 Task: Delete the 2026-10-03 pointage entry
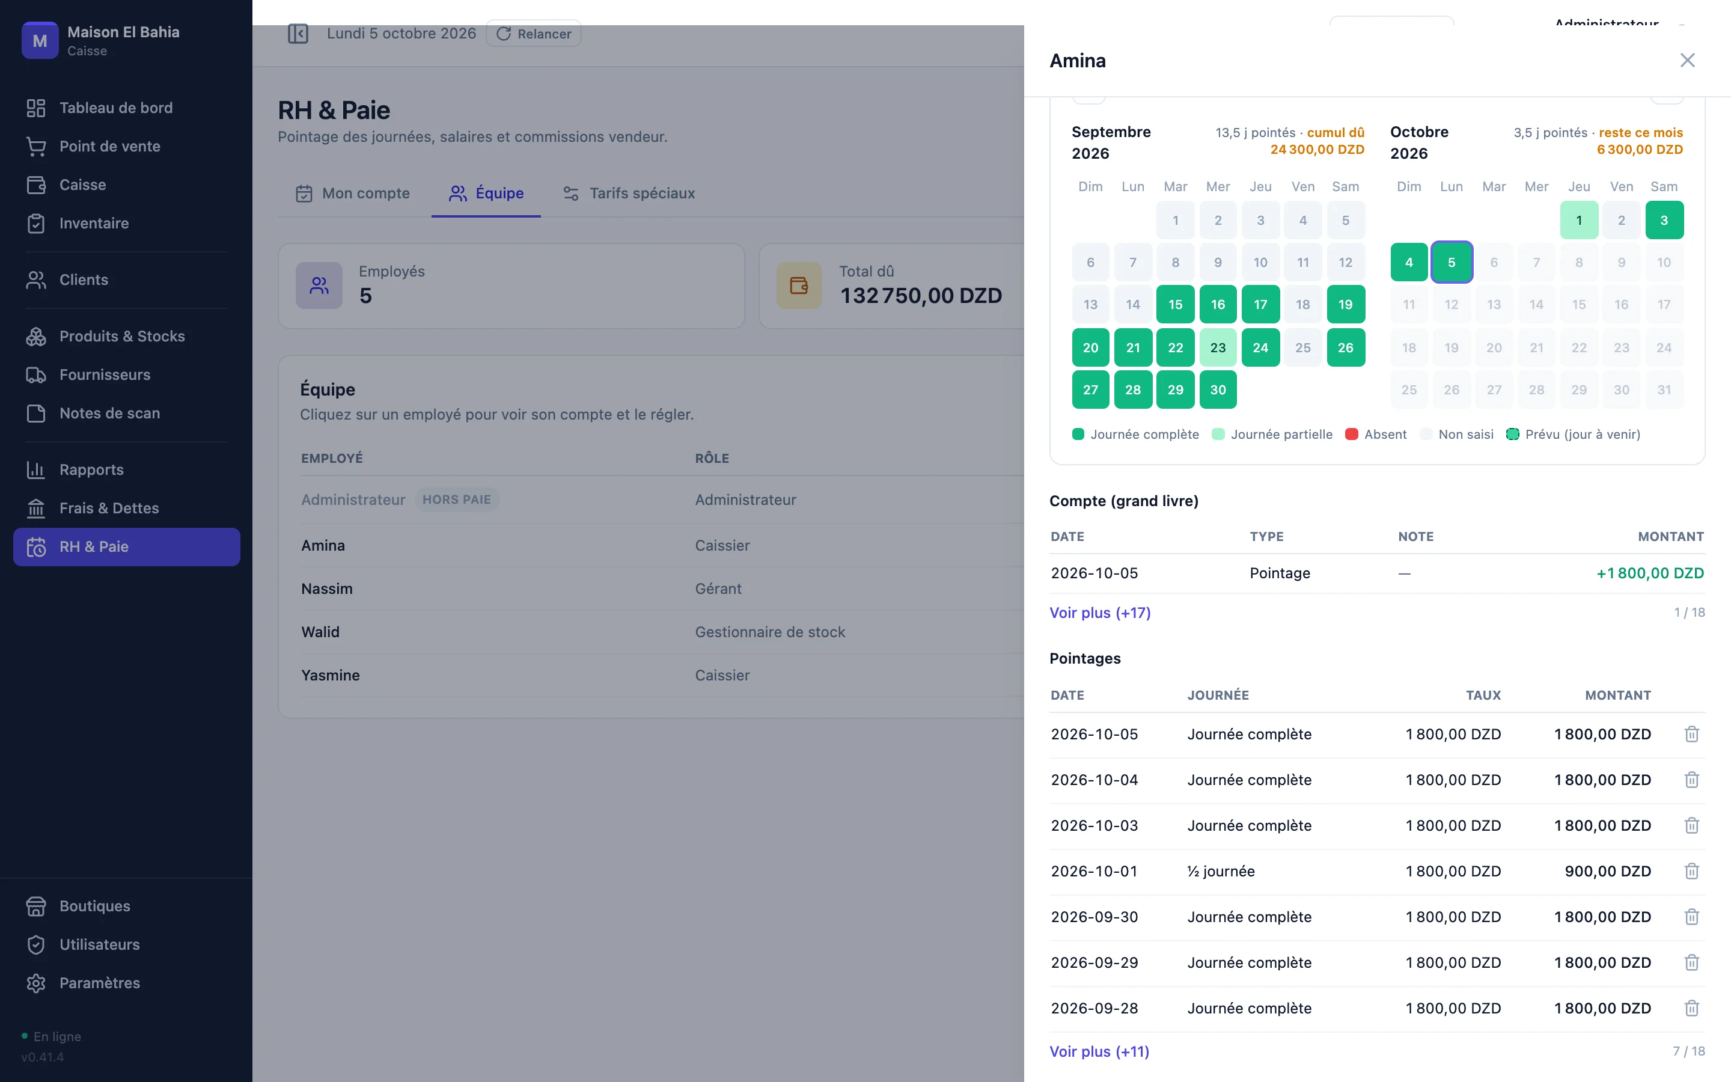(1691, 826)
